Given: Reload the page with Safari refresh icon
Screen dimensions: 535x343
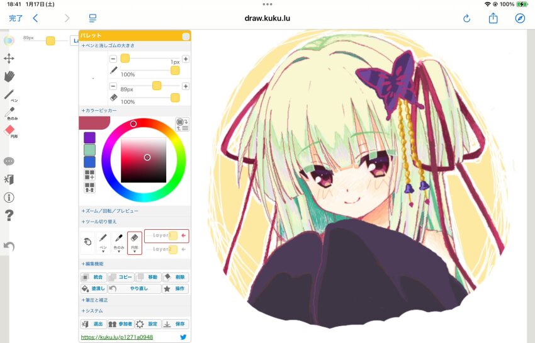Looking at the screenshot, I should (467, 18).
